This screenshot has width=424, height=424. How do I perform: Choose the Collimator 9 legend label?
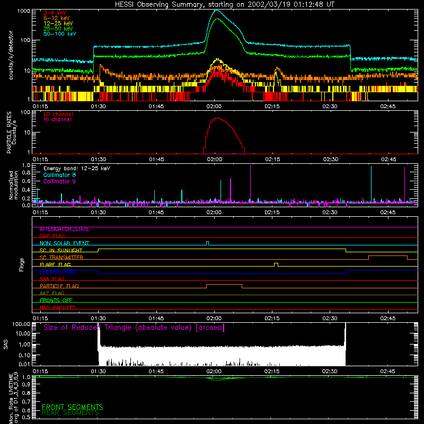pyautogui.click(x=59, y=181)
